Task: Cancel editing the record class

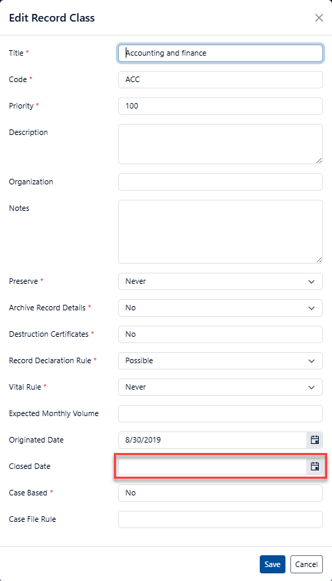Action: (306, 564)
